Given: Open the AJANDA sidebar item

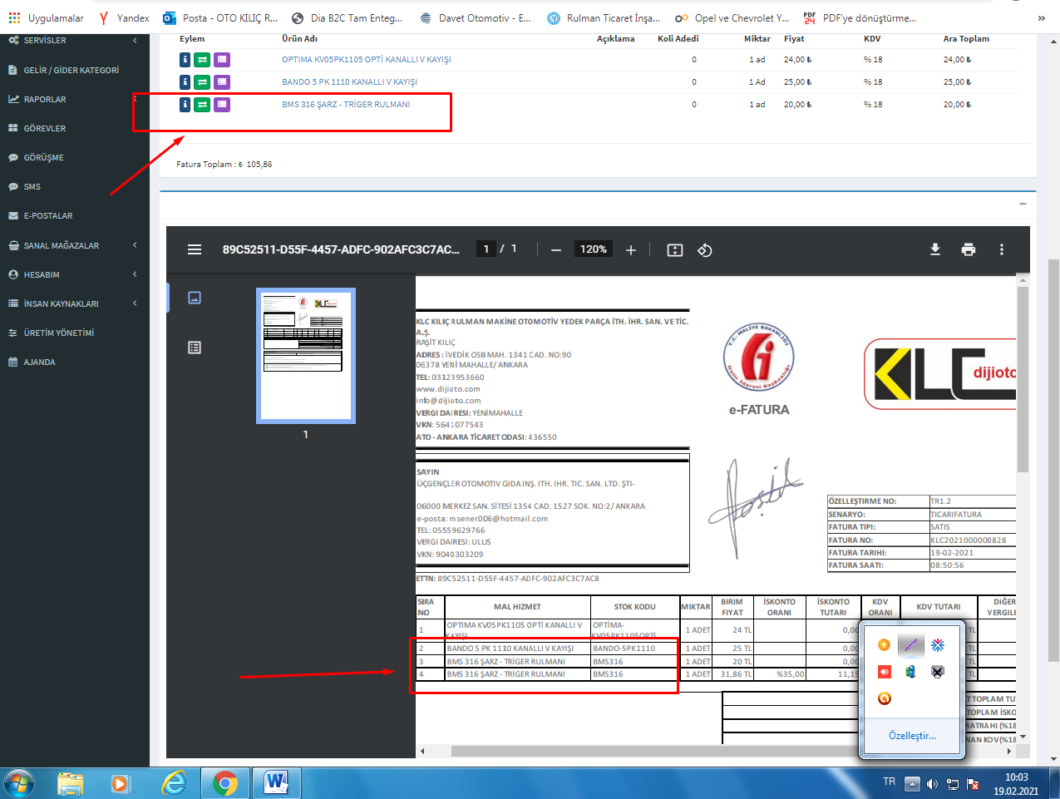Looking at the screenshot, I should point(39,362).
